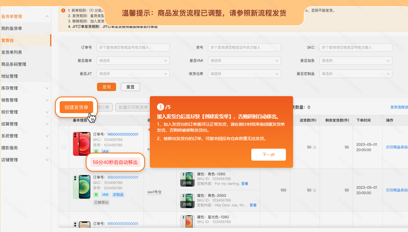Image resolution: width=408 pixels, height=232 pixels.
Task: Click 打印商品条码 for the green iPhone order
Action: (x=397, y=190)
